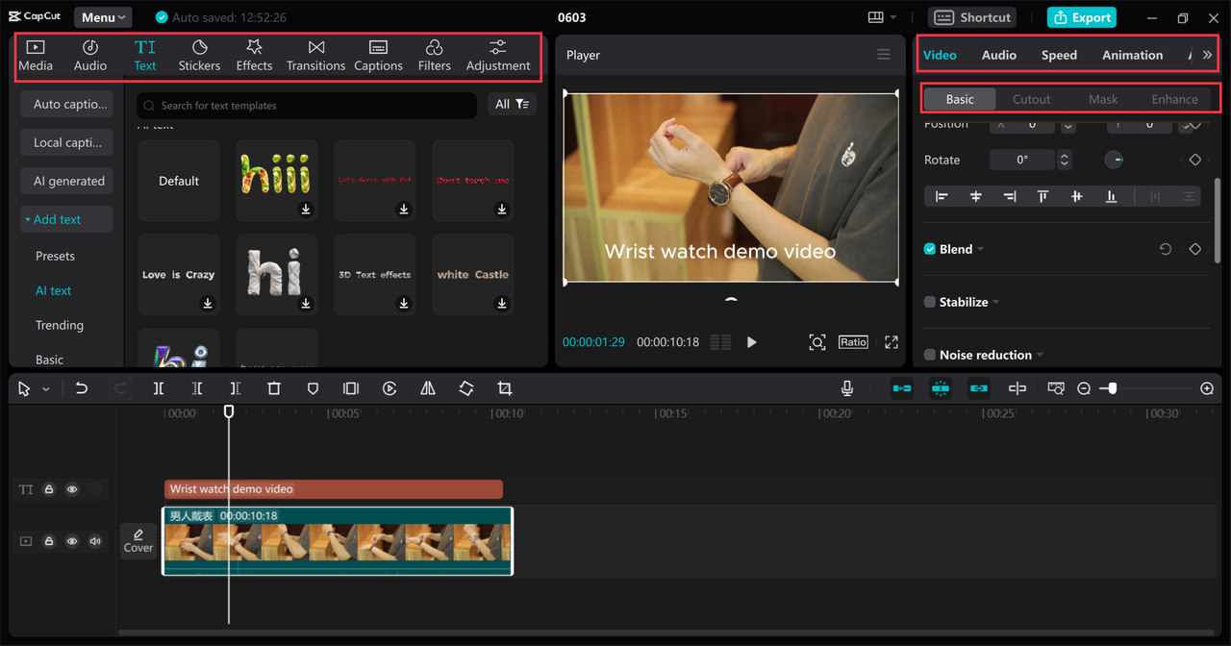Click the timeline zoom out minus icon
Screen dimensions: 1231x646
[1084, 388]
